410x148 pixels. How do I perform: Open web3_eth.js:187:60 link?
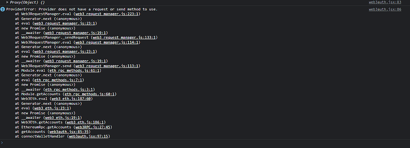point(71,99)
